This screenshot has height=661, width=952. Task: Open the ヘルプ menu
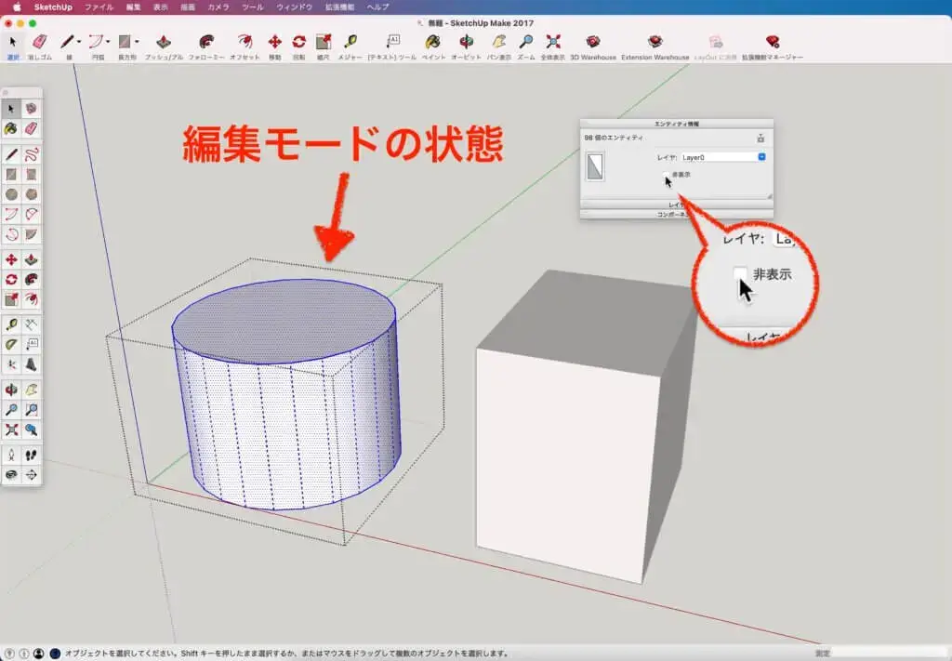point(377,7)
